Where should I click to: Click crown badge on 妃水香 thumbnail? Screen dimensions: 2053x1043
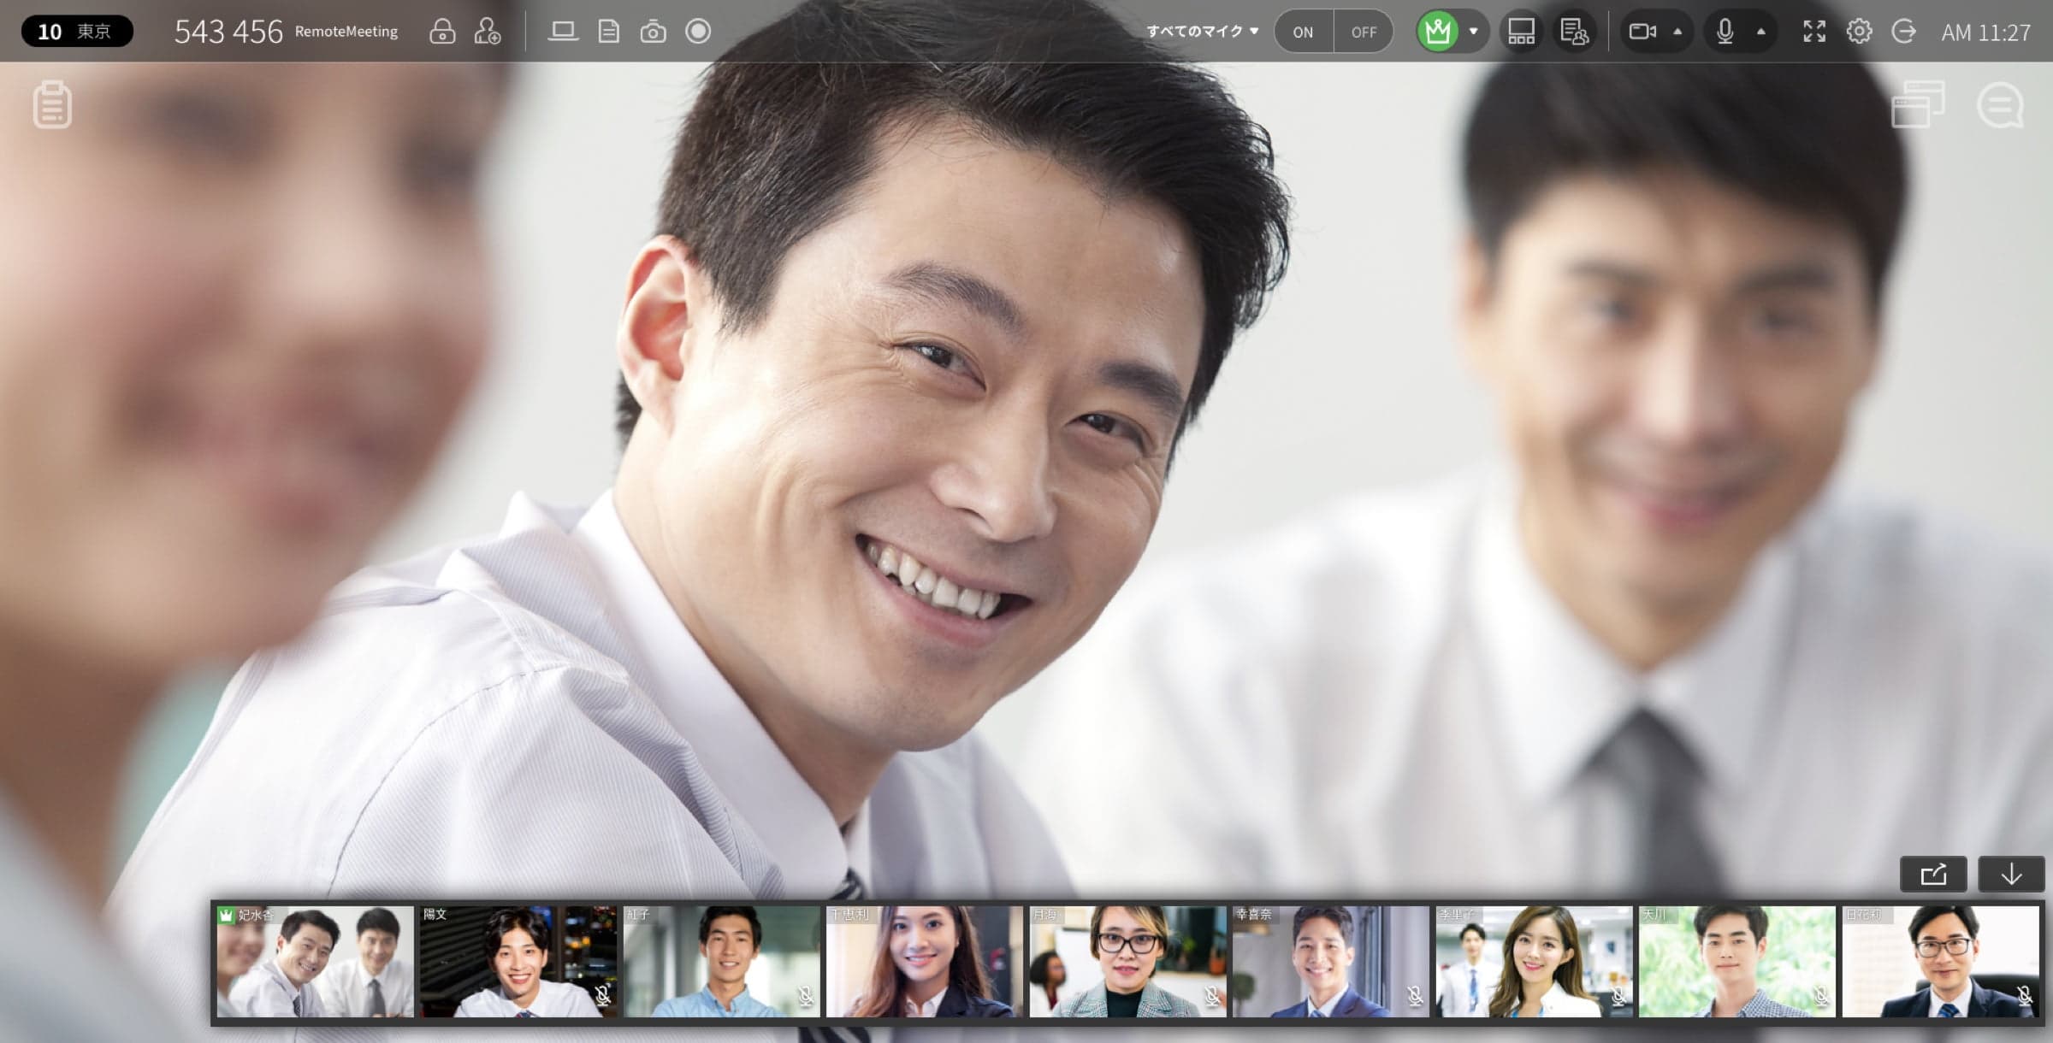[226, 916]
